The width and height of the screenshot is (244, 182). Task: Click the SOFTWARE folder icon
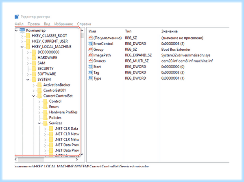34,74
